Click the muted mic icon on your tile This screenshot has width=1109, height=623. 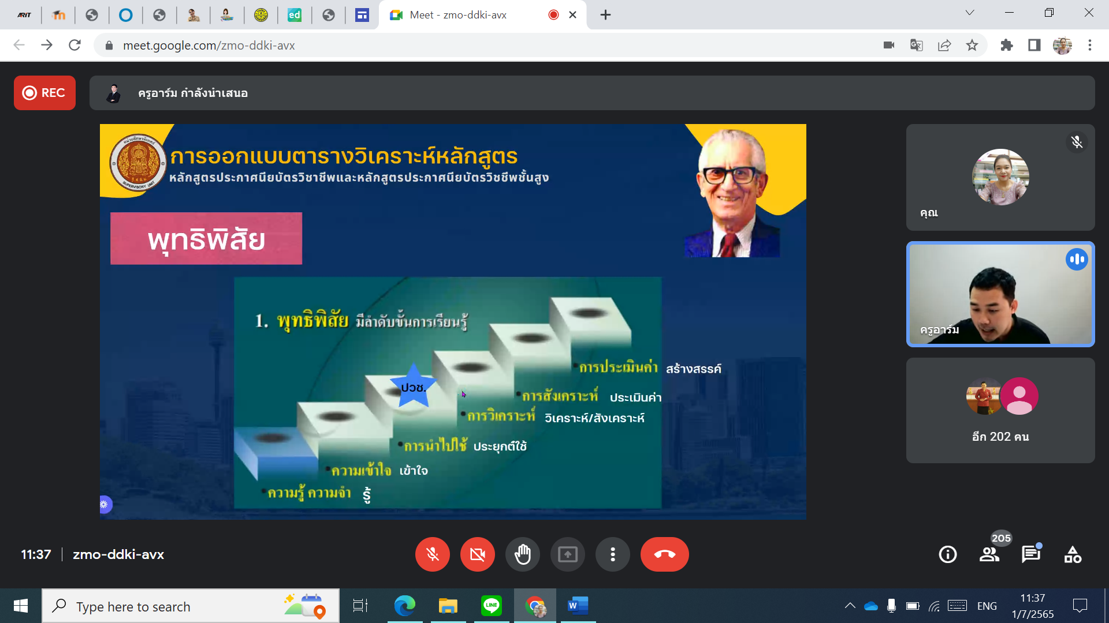tap(1077, 142)
